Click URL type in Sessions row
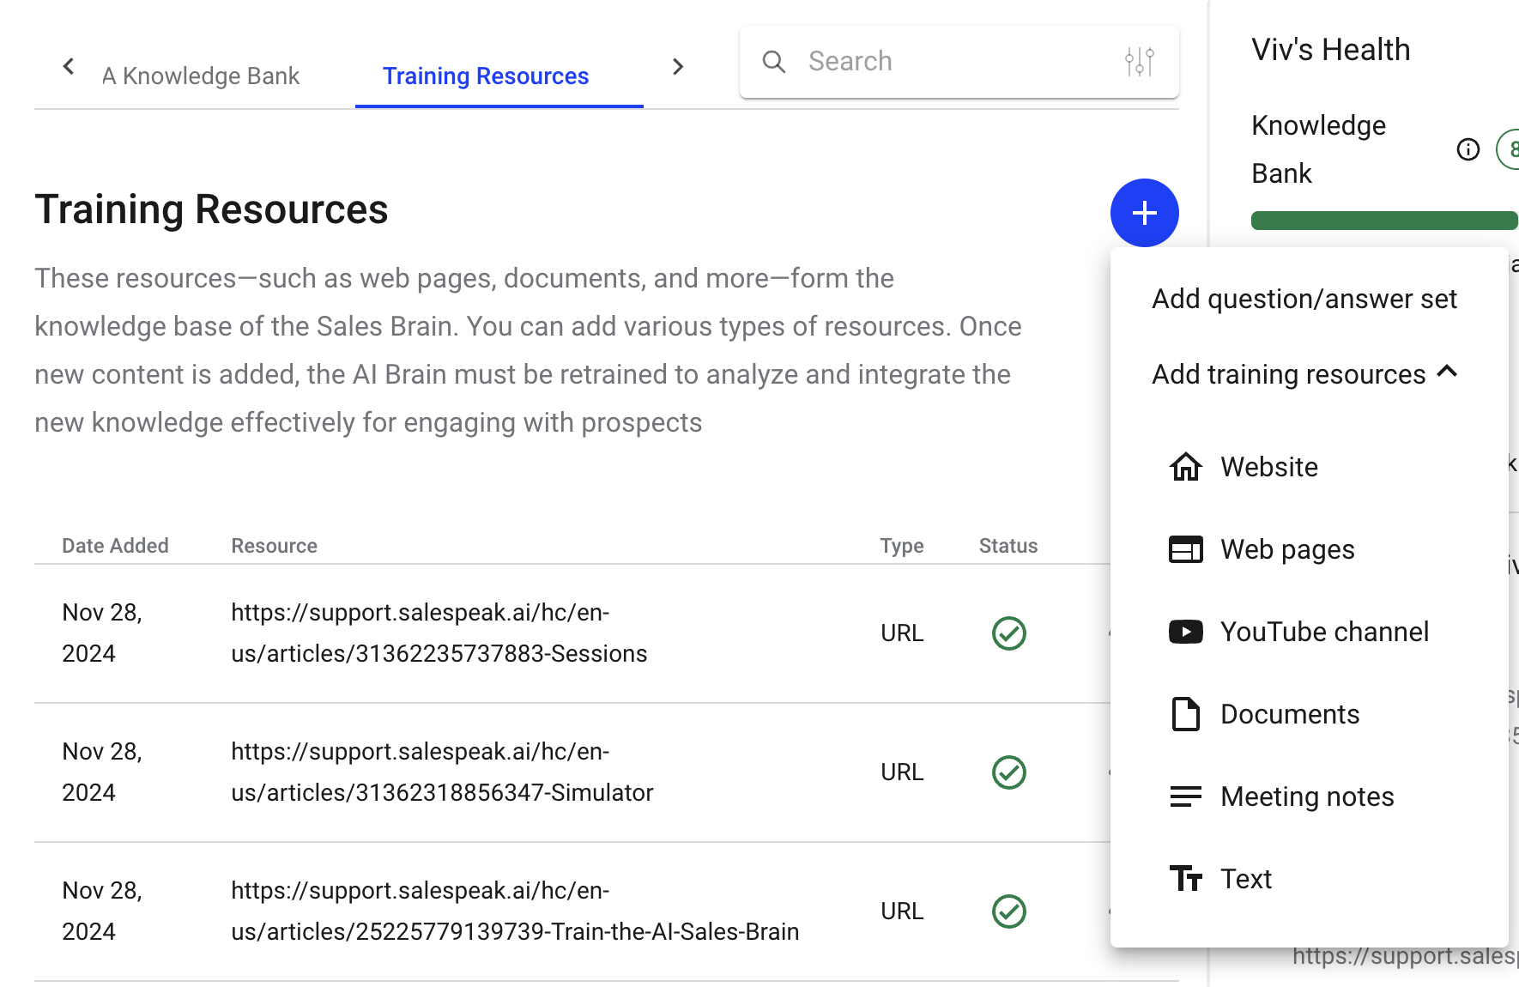Image resolution: width=1519 pixels, height=987 pixels. [x=902, y=633]
